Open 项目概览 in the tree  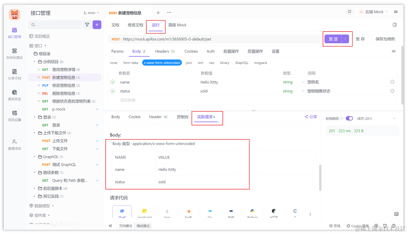tap(40, 36)
